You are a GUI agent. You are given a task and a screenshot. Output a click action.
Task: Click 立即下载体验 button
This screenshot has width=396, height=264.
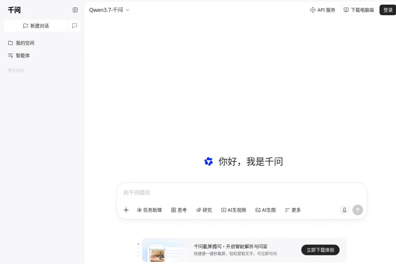pyautogui.click(x=320, y=250)
